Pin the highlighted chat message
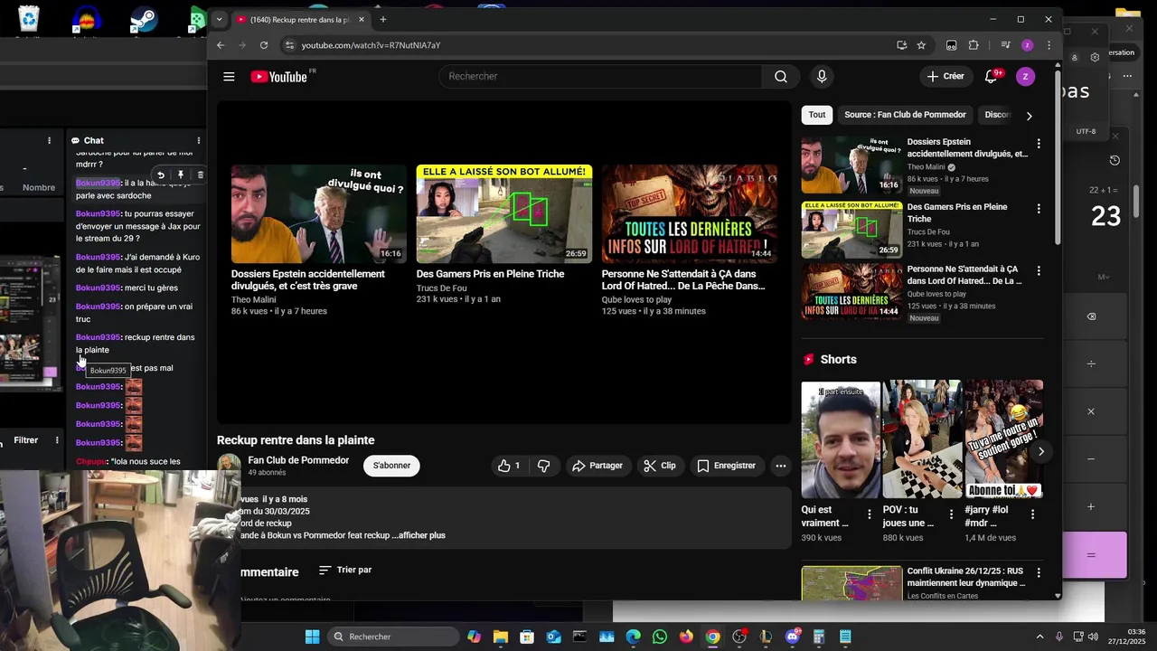 pyautogui.click(x=181, y=175)
